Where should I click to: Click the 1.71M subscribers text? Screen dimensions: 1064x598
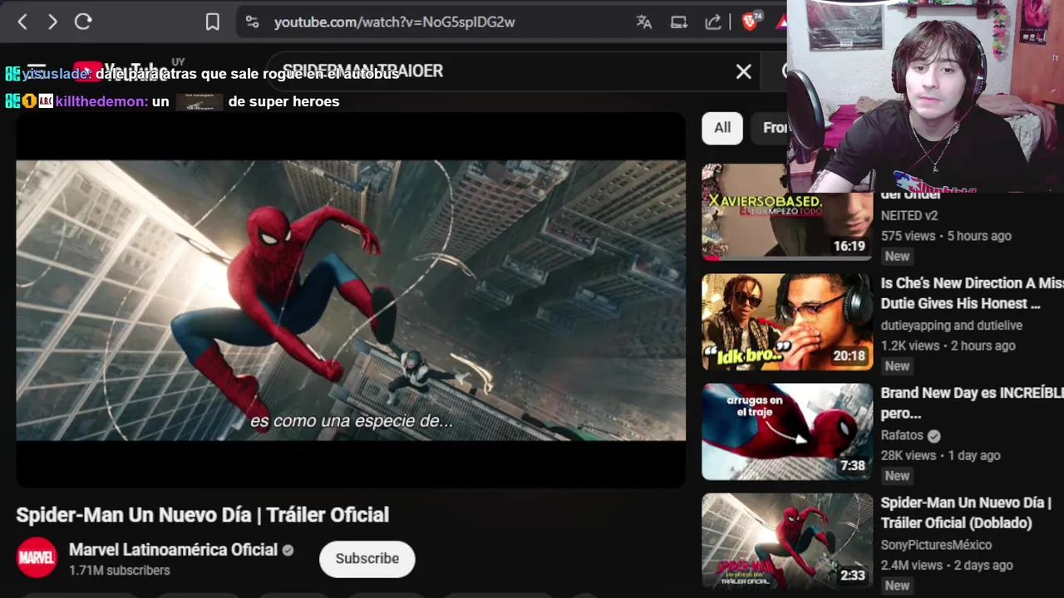point(120,571)
